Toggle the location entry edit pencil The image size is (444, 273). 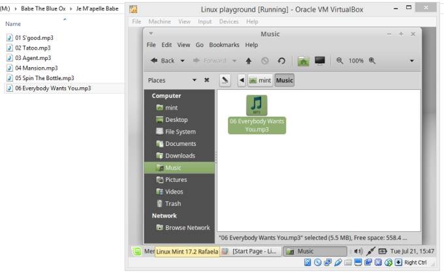(225, 80)
